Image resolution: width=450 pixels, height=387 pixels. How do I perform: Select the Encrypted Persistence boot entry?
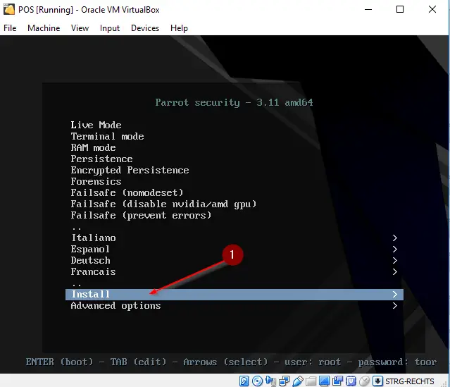(x=130, y=170)
